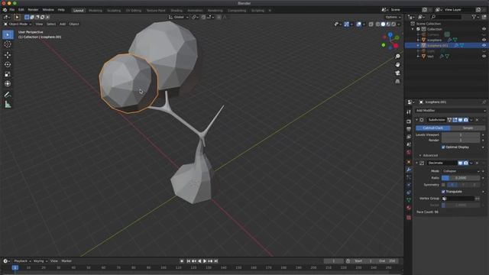Select Catmull-Clark subdivision type
The width and height of the screenshot is (489, 275).
point(433,128)
